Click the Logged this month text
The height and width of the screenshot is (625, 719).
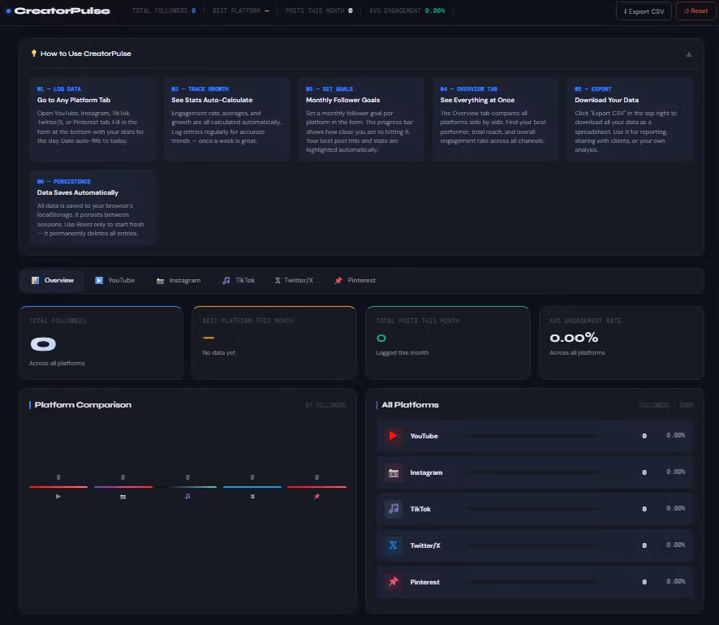403,352
